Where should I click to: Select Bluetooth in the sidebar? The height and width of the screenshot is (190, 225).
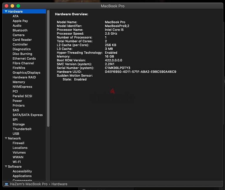pos(20,30)
